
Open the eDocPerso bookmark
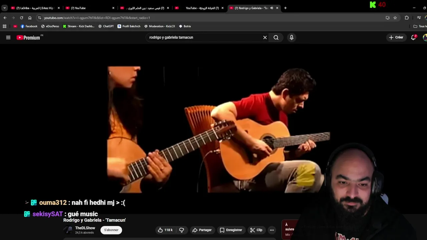pos(50,26)
